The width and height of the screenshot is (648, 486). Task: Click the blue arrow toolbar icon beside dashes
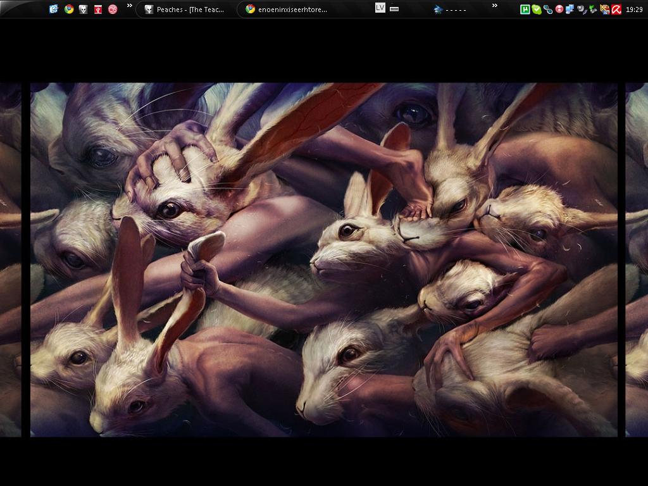tap(438, 9)
